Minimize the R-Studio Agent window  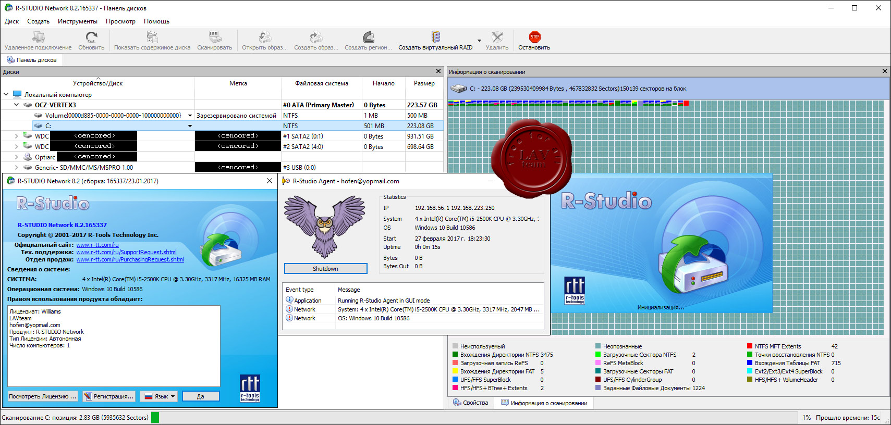pyautogui.click(x=490, y=181)
